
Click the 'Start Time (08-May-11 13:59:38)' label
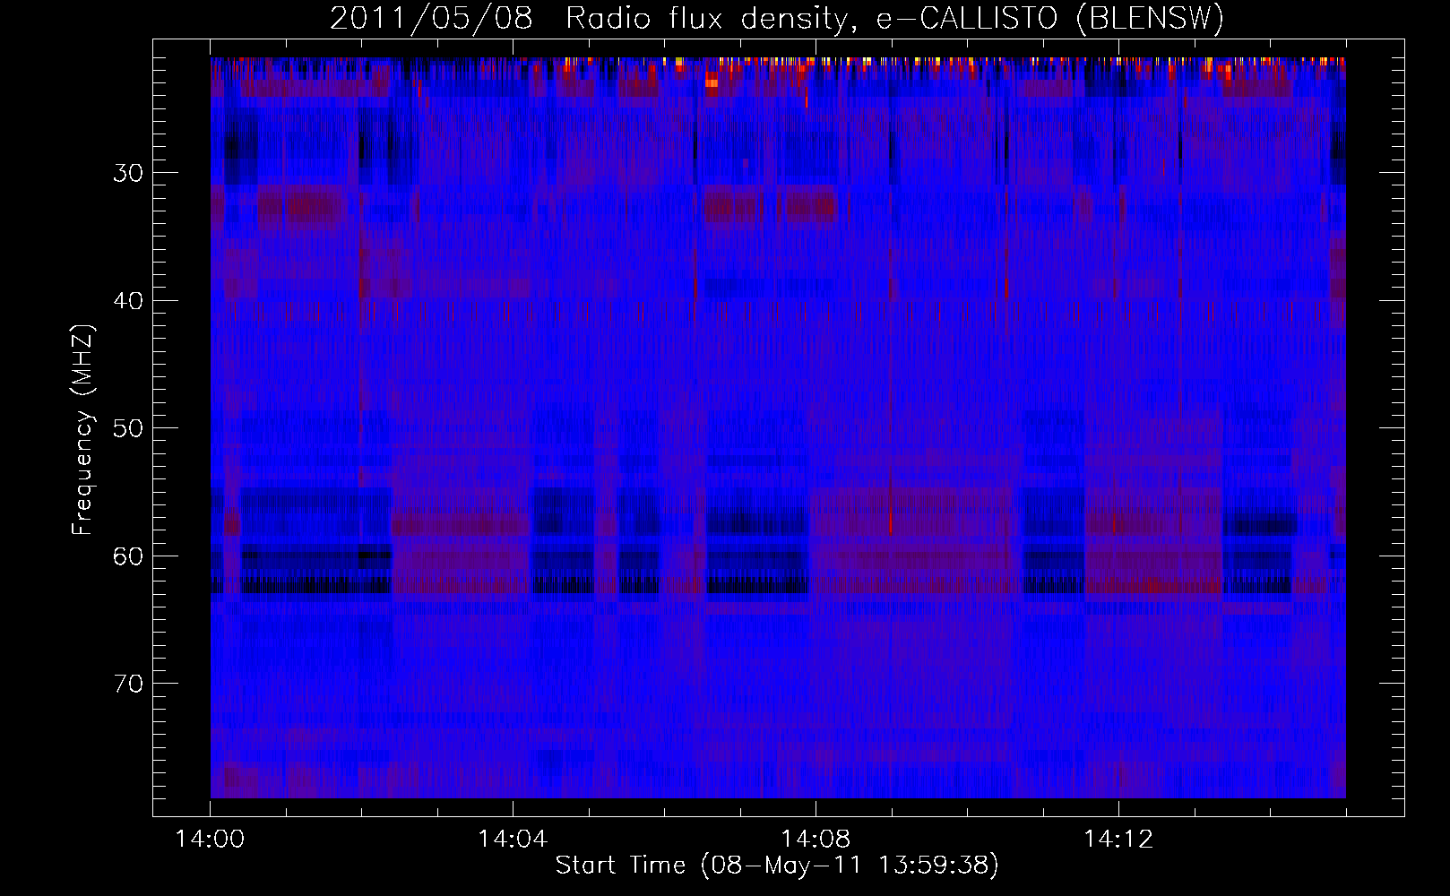[x=777, y=865]
